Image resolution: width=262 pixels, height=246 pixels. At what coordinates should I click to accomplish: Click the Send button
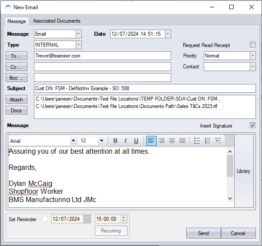pyautogui.click(x=203, y=233)
